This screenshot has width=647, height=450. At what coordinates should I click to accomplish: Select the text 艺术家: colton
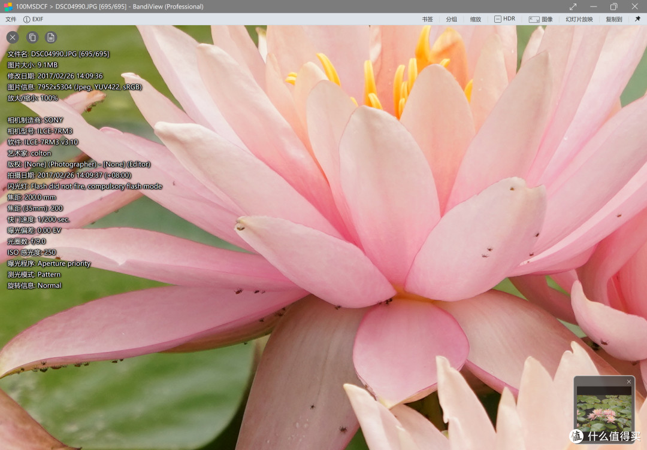point(29,153)
